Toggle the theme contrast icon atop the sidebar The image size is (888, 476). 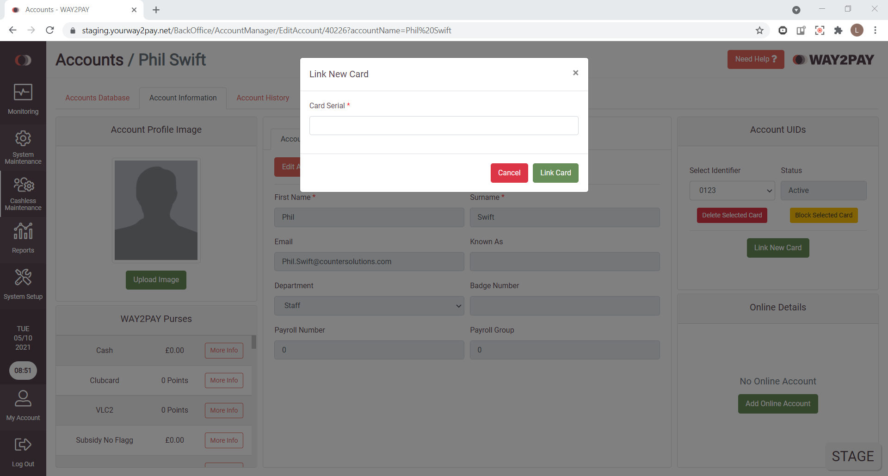(x=23, y=60)
